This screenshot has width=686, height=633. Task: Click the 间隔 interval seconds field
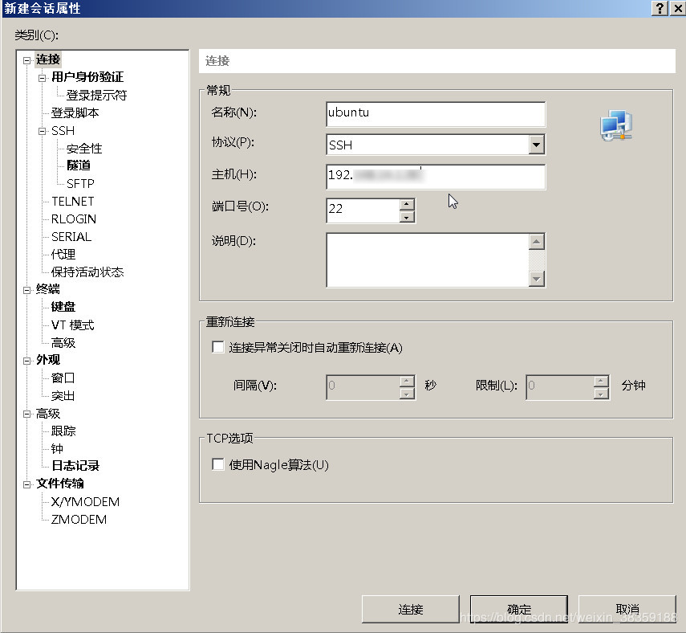pyautogui.click(x=363, y=387)
